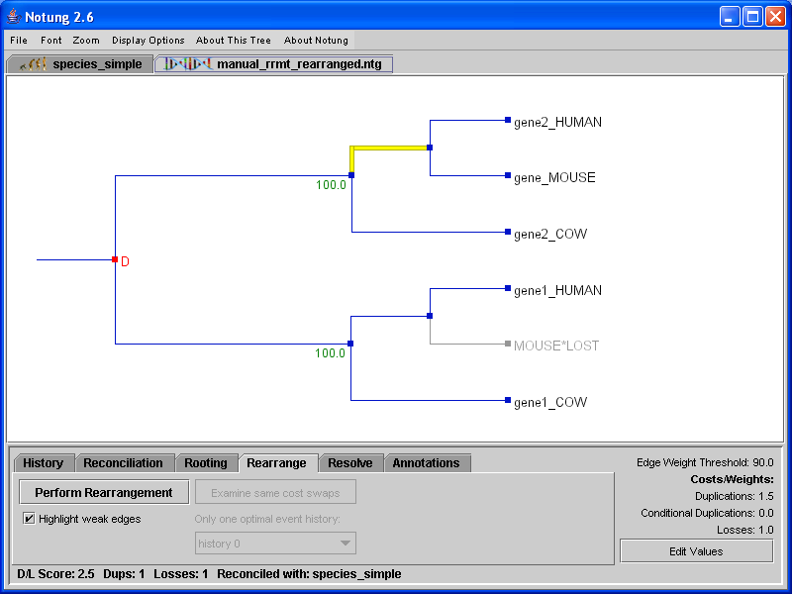Uncheck Highlight weak edges checkbox

pyautogui.click(x=29, y=518)
